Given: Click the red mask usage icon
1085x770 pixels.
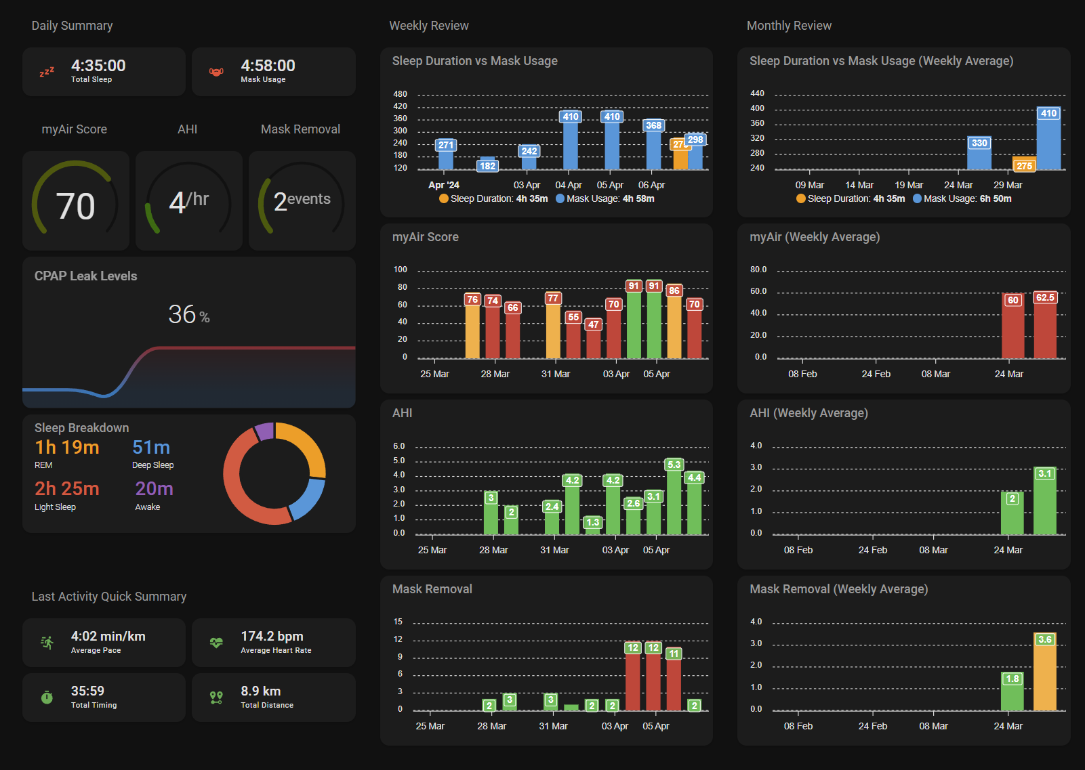Looking at the screenshot, I should click(x=216, y=72).
